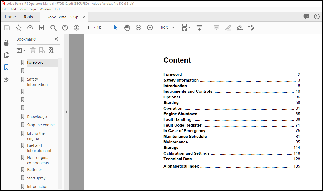Go to next page arrow

(76, 28)
